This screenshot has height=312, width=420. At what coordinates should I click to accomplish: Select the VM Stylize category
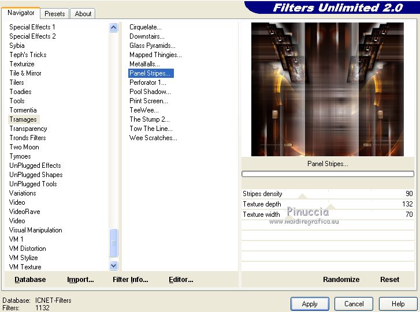click(x=23, y=257)
